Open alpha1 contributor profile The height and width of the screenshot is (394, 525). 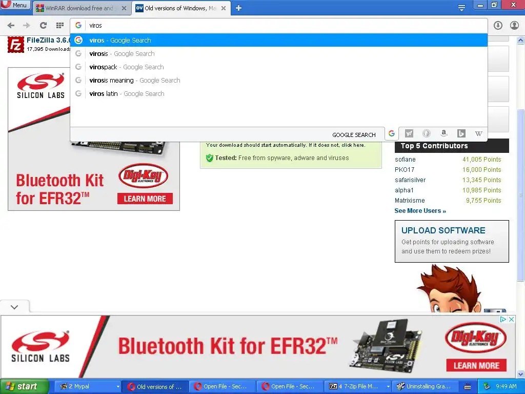point(404,190)
